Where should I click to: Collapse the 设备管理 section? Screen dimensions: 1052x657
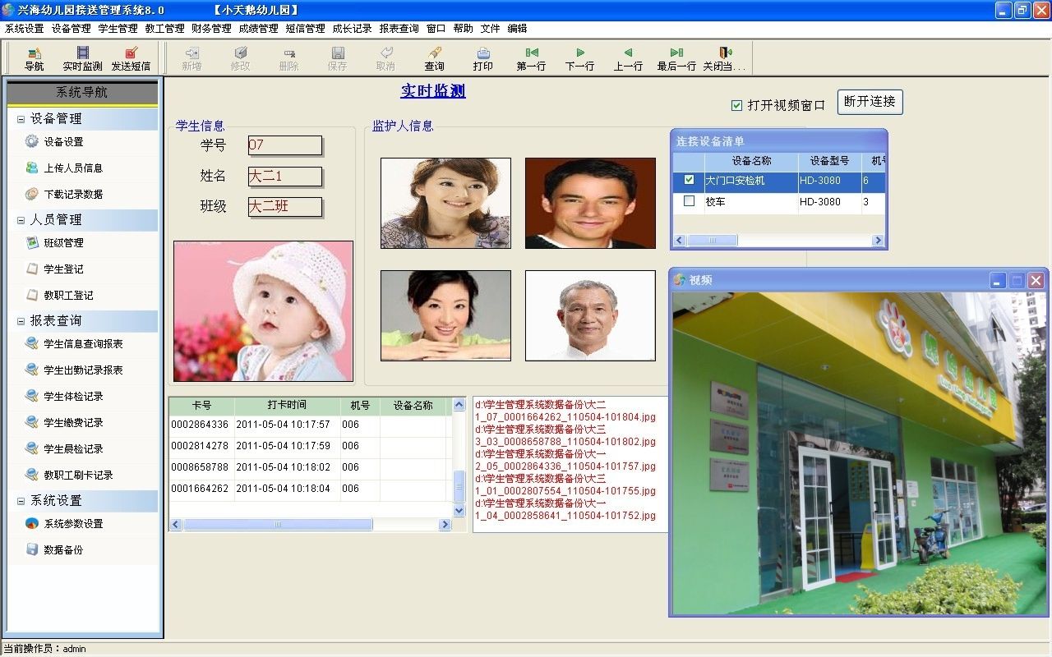(21, 119)
